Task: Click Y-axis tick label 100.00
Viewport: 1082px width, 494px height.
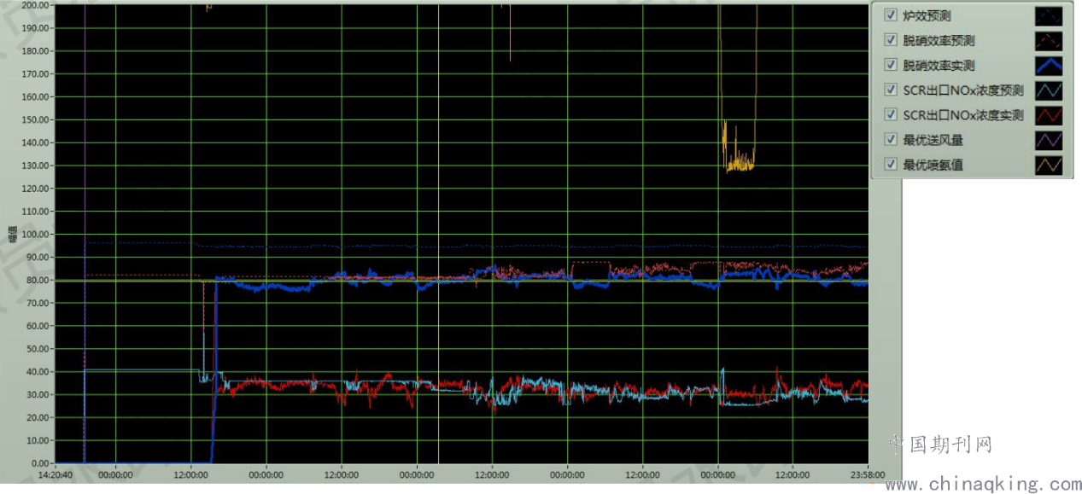Action: (x=35, y=234)
